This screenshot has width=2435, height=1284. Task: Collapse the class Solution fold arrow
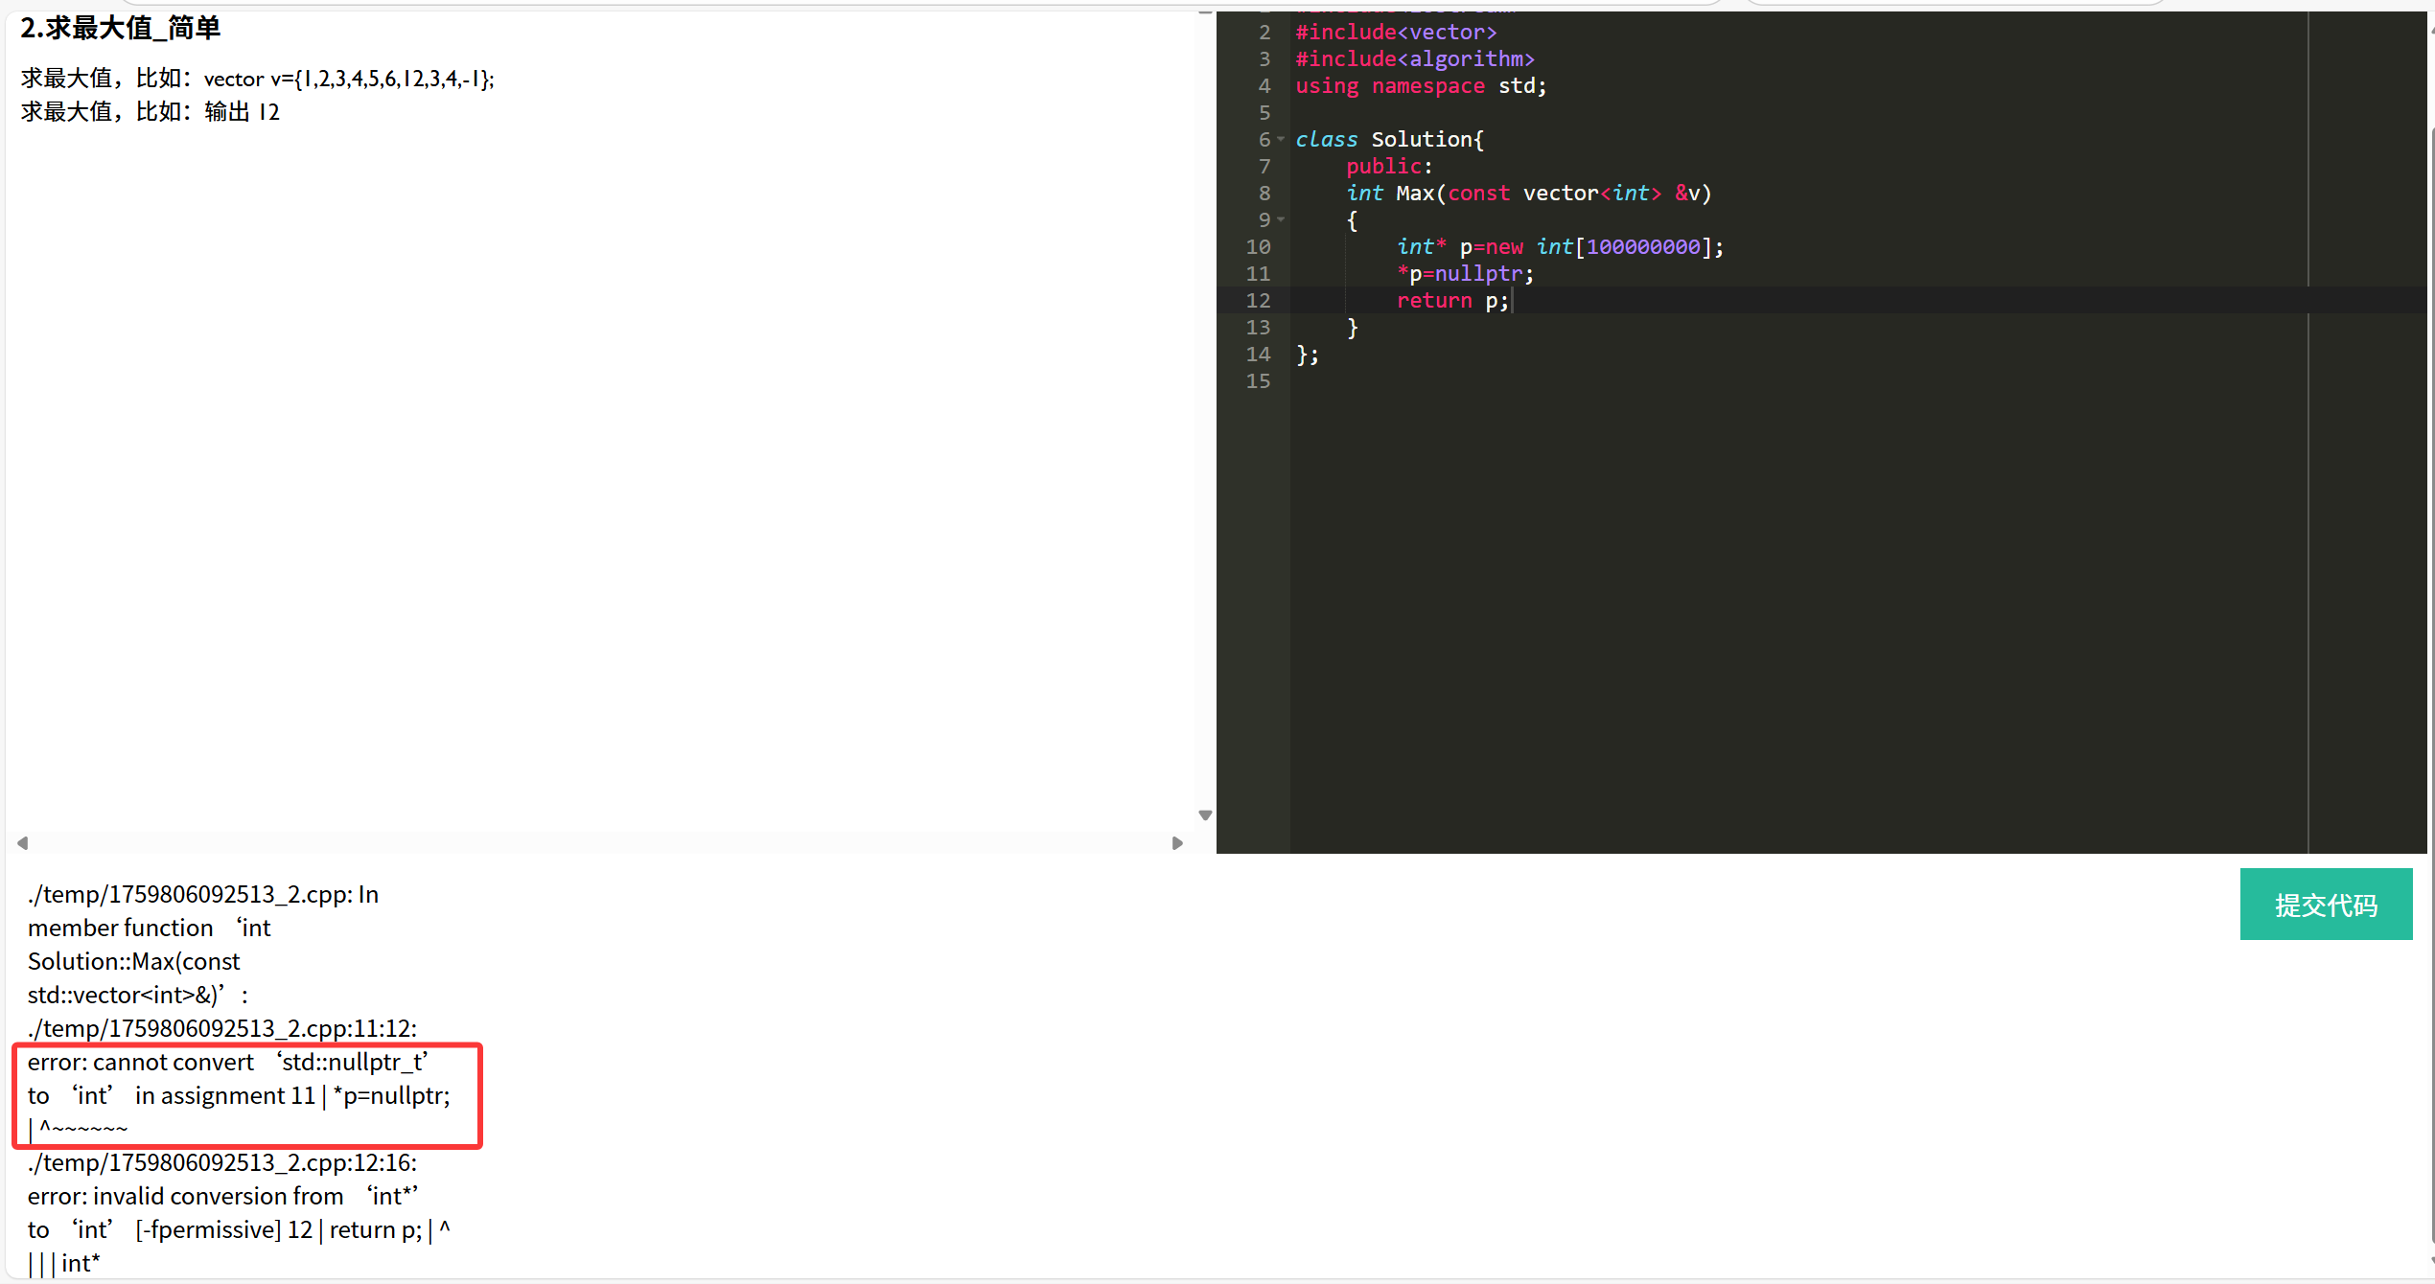coord(1281,140)
